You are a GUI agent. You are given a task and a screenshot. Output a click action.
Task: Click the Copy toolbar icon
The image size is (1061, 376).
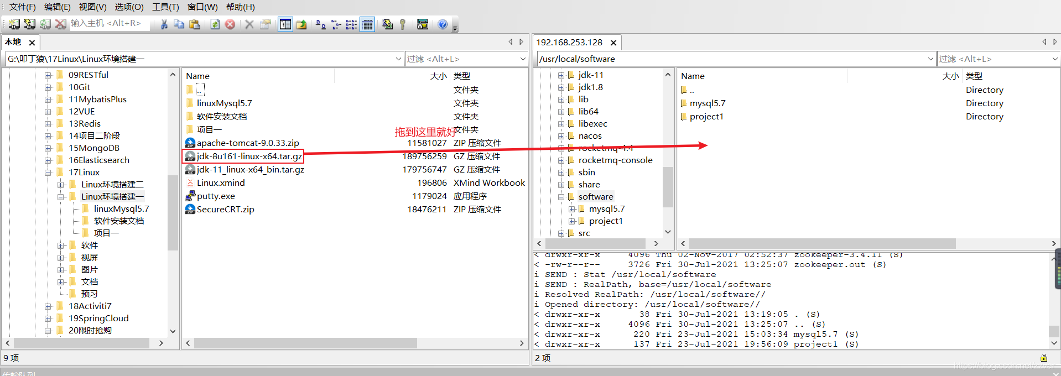179,24
